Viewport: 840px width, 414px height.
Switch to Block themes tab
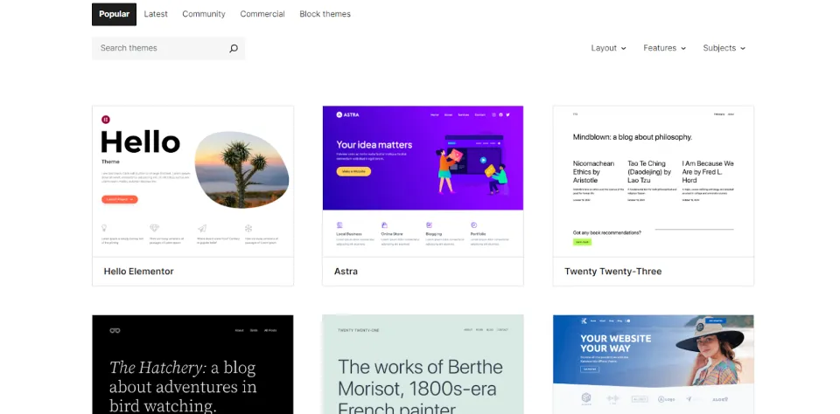(325, 14)
